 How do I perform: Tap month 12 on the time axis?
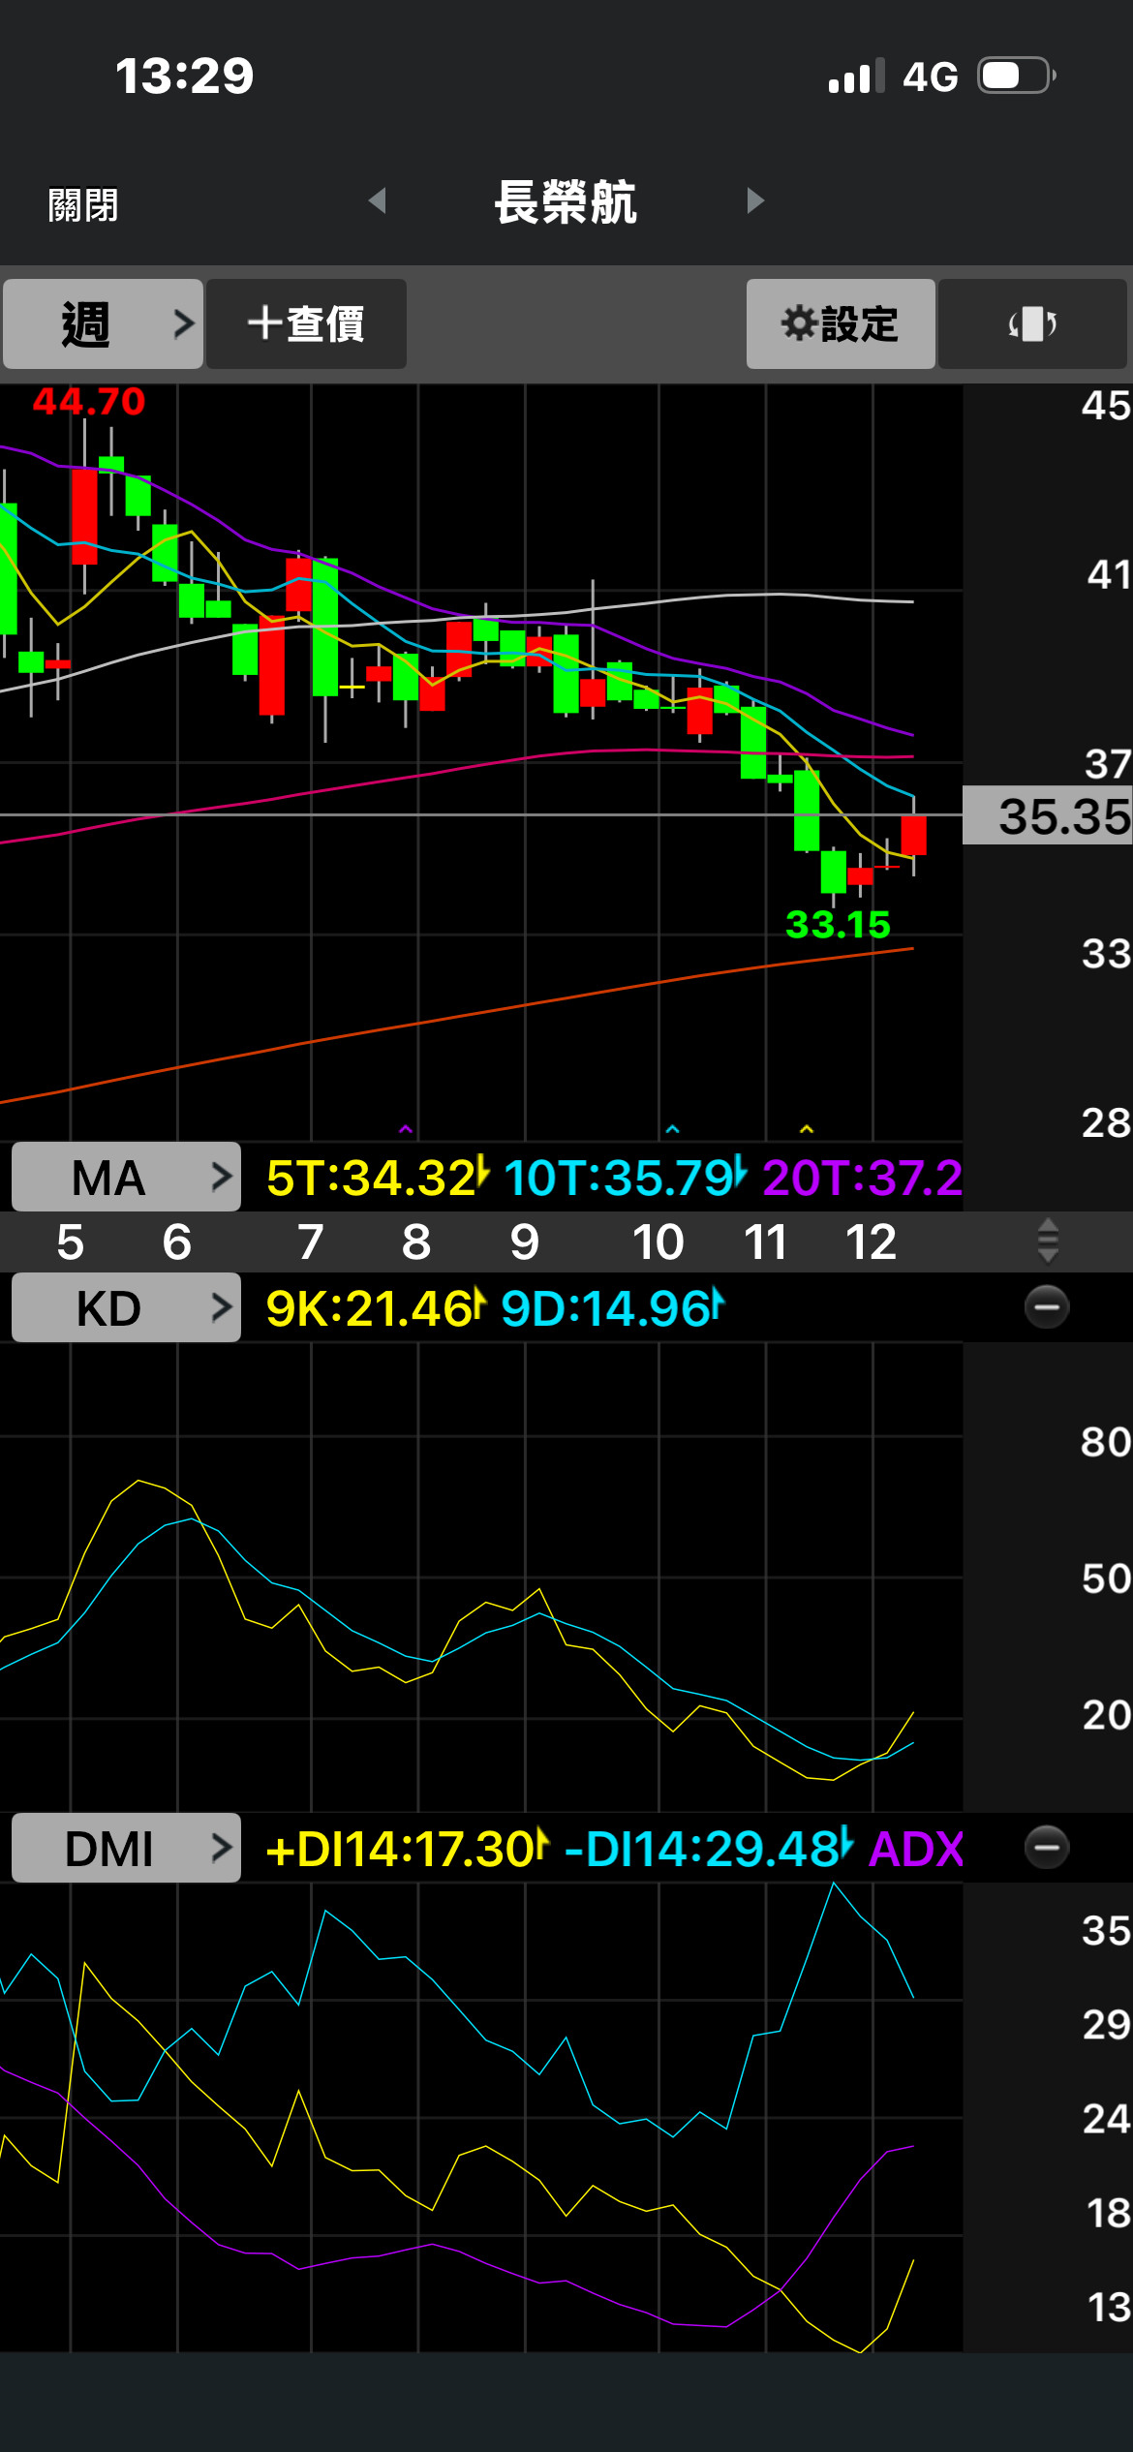click(x=871, y=1241)
